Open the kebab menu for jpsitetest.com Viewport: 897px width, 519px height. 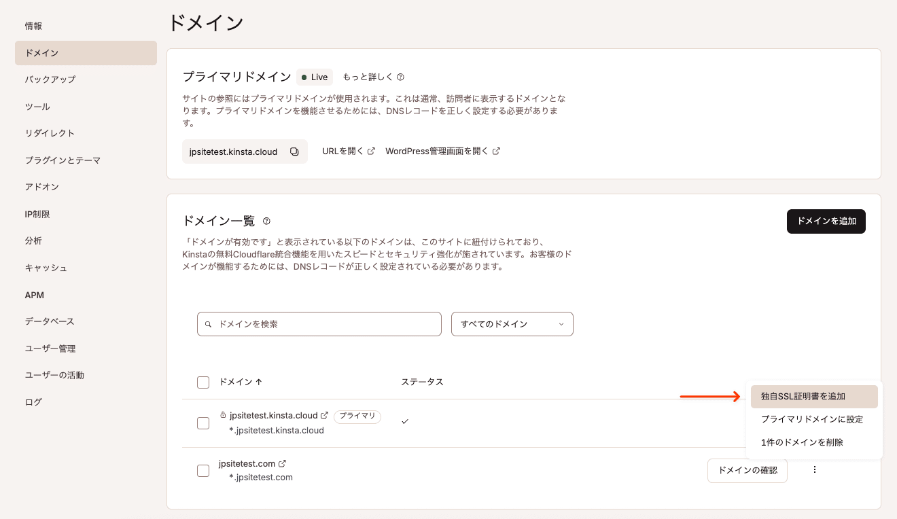click(x=814, y=469)
